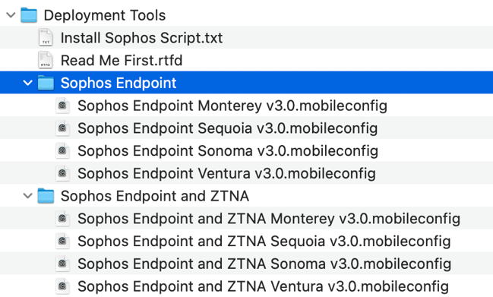Select the Deployment Tools folder name
Screen dimensions: 493x297
(x=105, y=15)
